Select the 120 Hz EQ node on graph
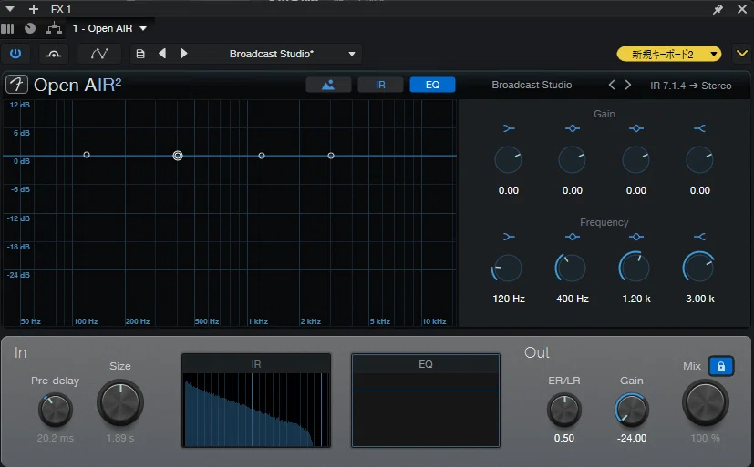754x467 pixels. pos(87,155)
